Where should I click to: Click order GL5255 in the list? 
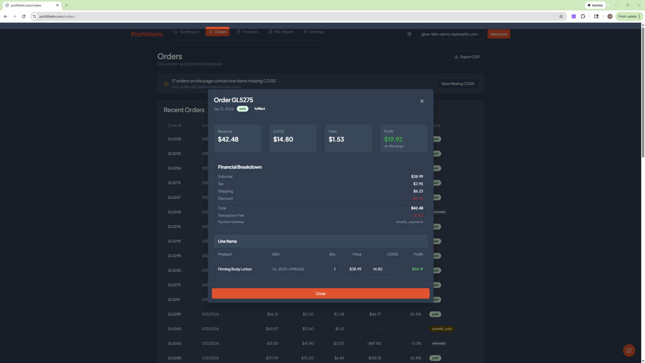174,154
